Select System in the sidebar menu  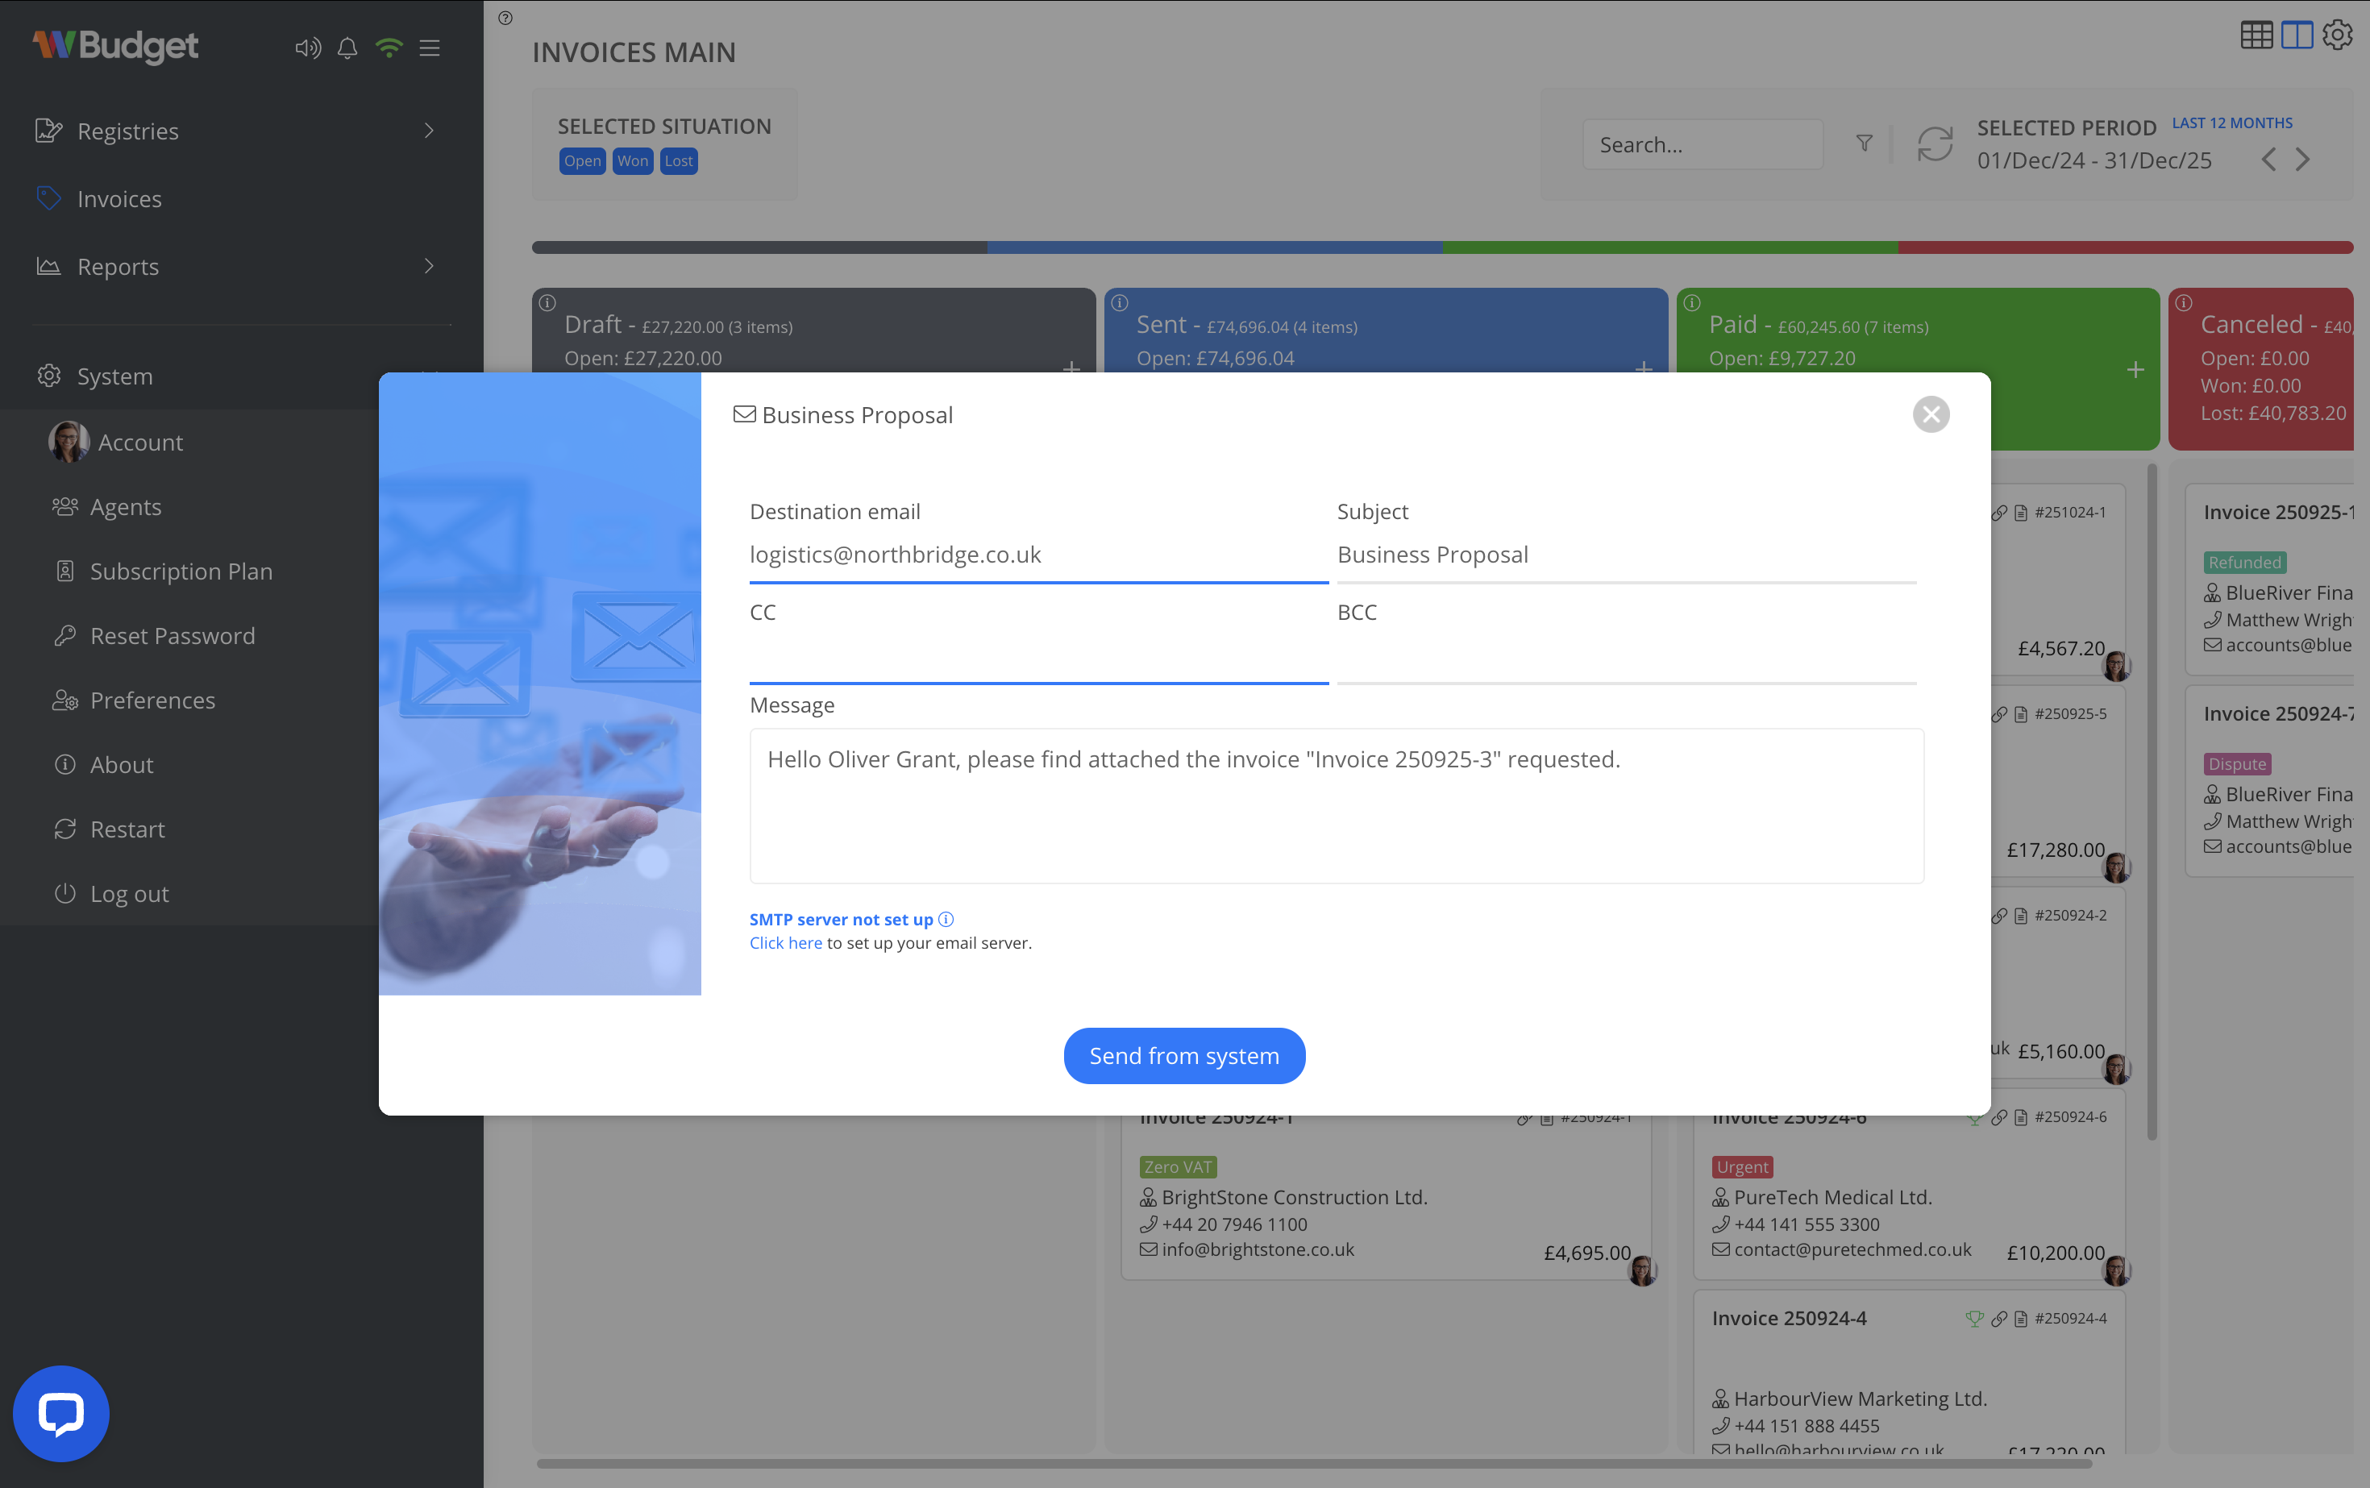click(x=114, y=376)
